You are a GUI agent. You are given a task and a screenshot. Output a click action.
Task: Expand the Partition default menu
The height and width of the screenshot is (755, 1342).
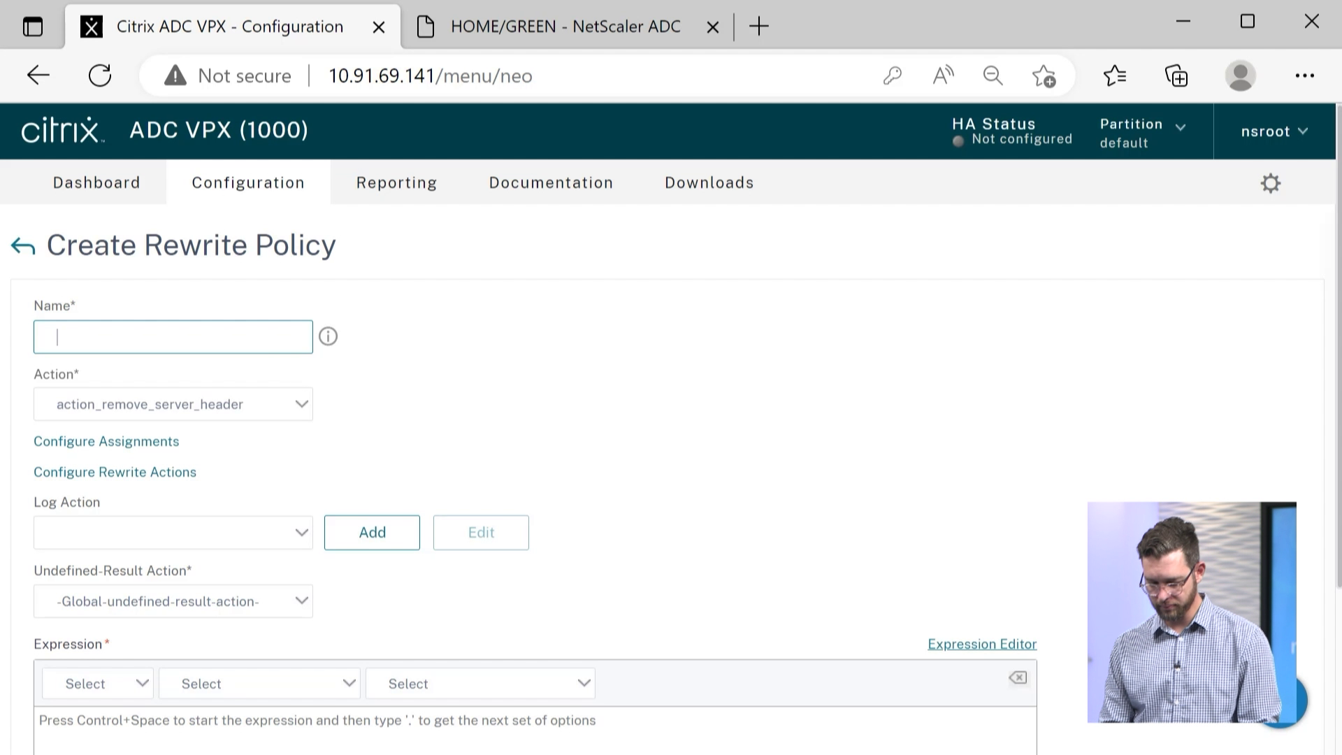(x=1142, y=132)
